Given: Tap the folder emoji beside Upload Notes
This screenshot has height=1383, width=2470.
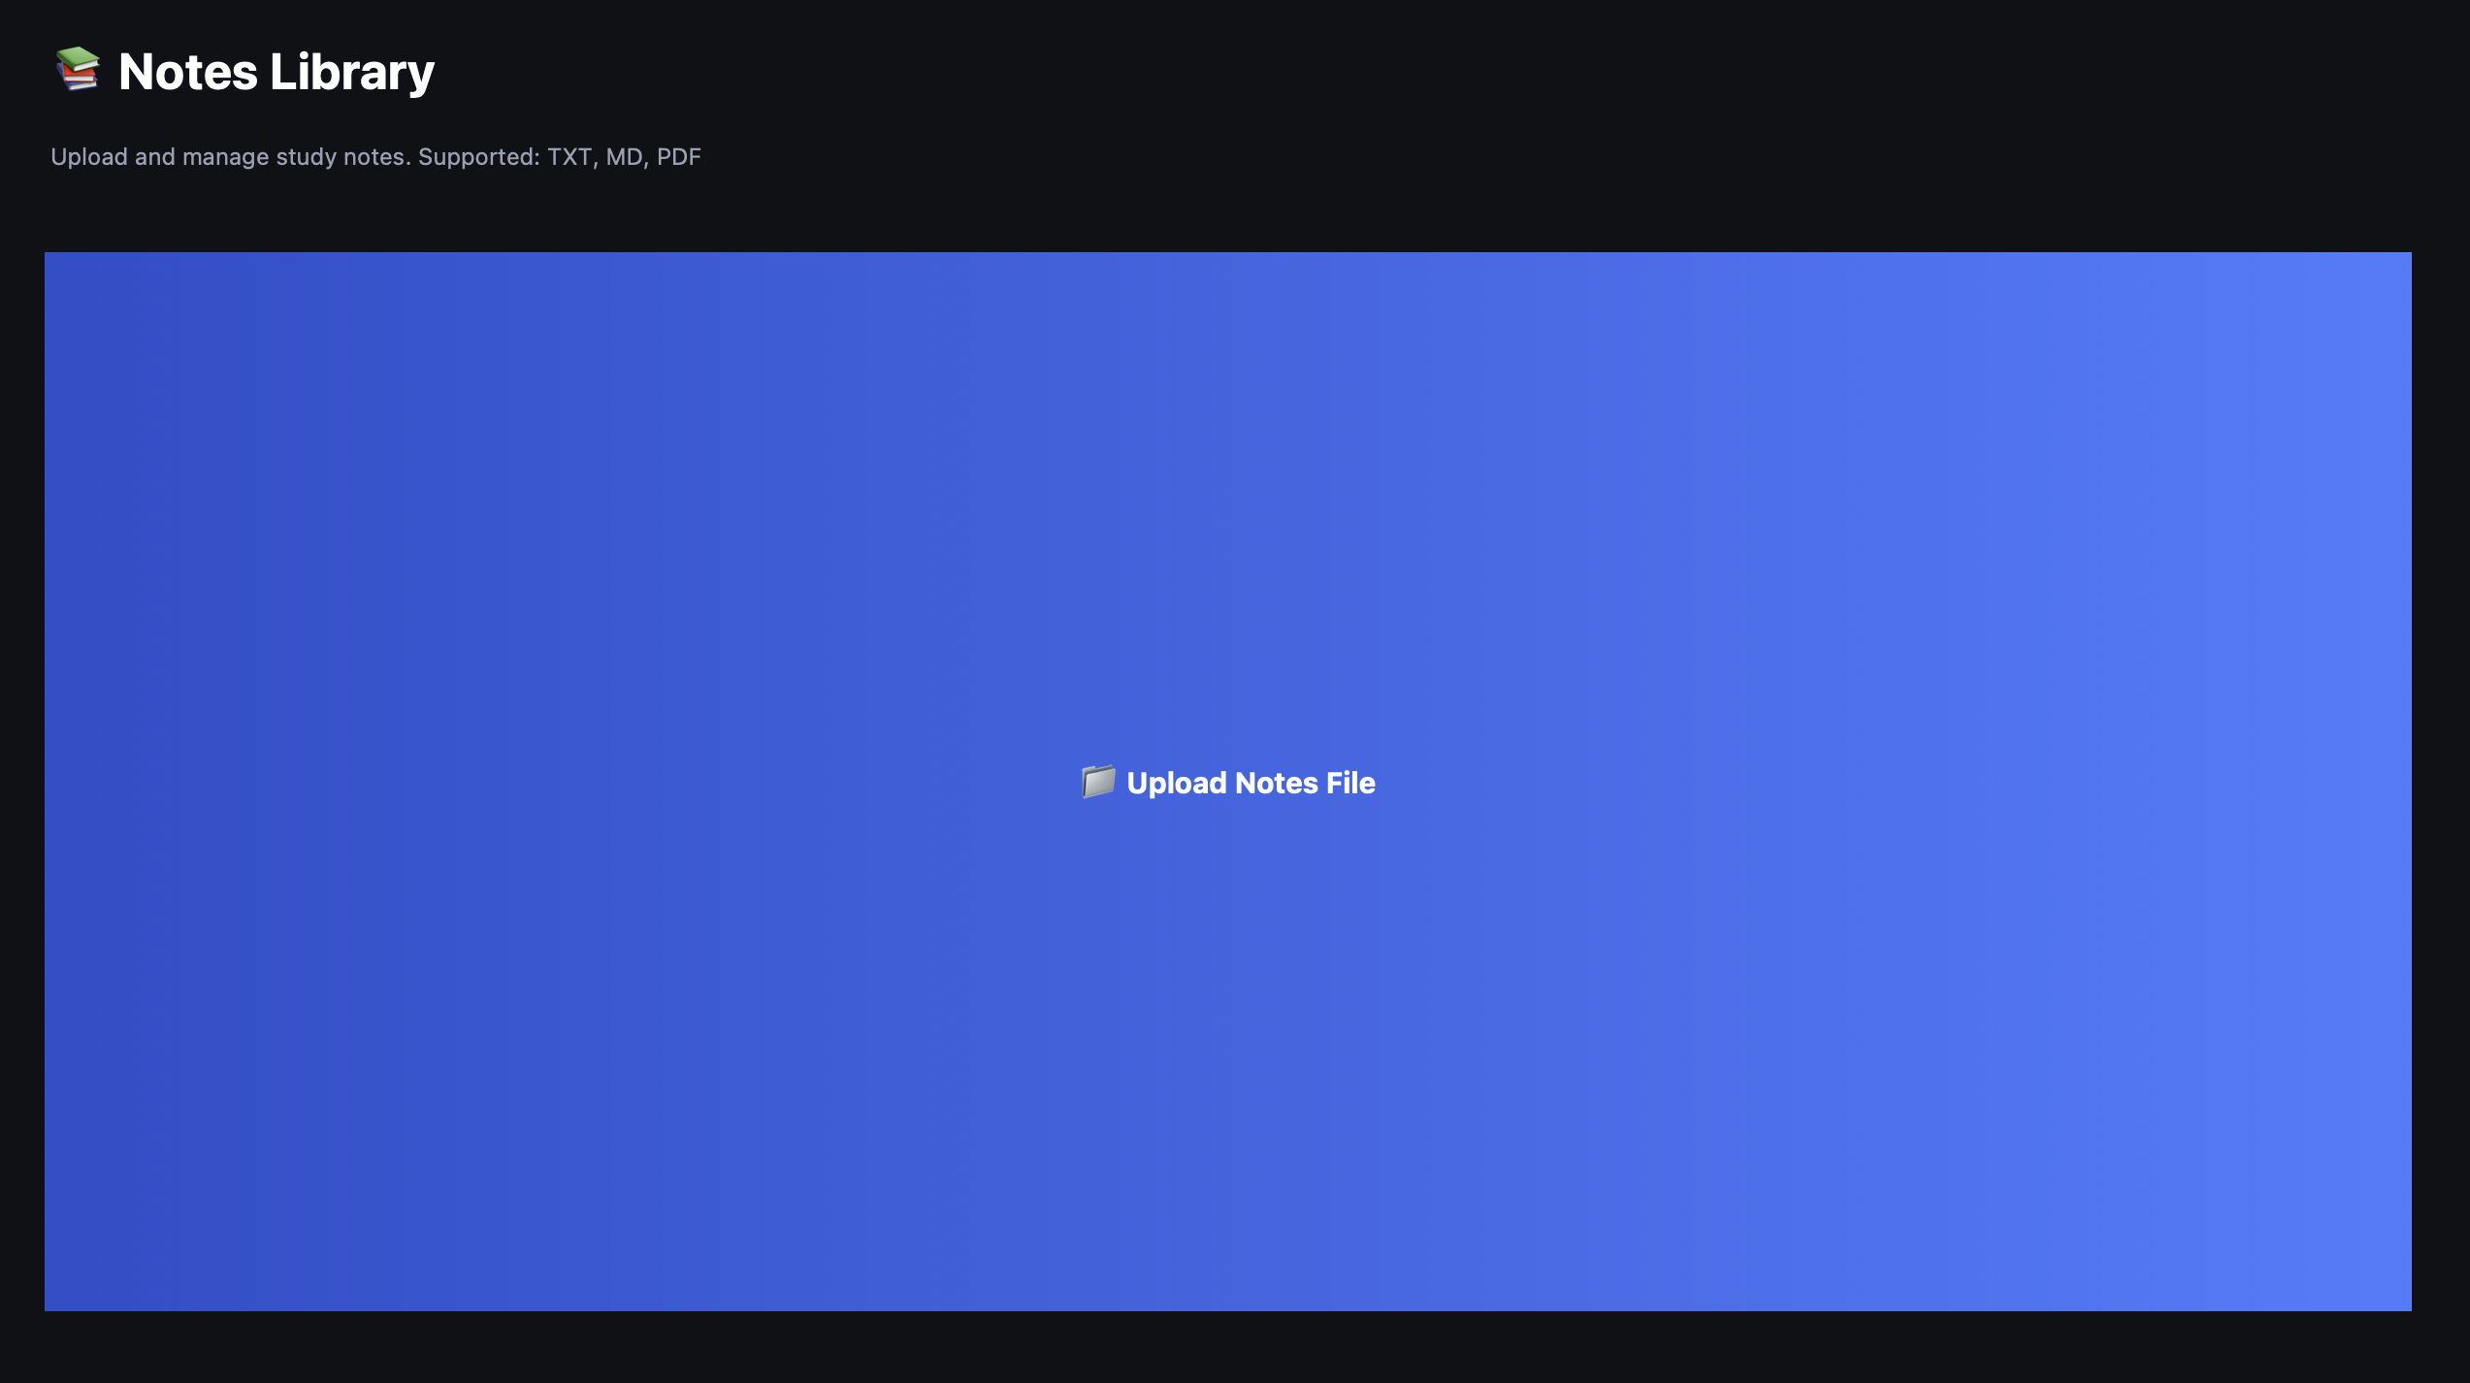Looking at the screenshot, I should pyautogui.click(x=1098, y=782).
